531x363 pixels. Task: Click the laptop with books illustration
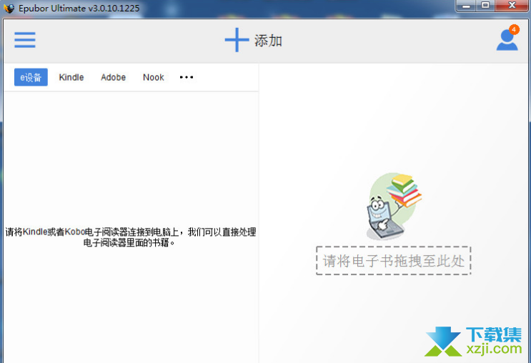(x=394, y=206)
